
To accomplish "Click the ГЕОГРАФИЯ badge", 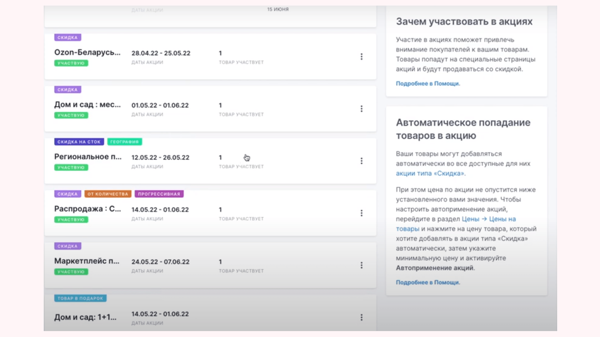I will (125, 142).
